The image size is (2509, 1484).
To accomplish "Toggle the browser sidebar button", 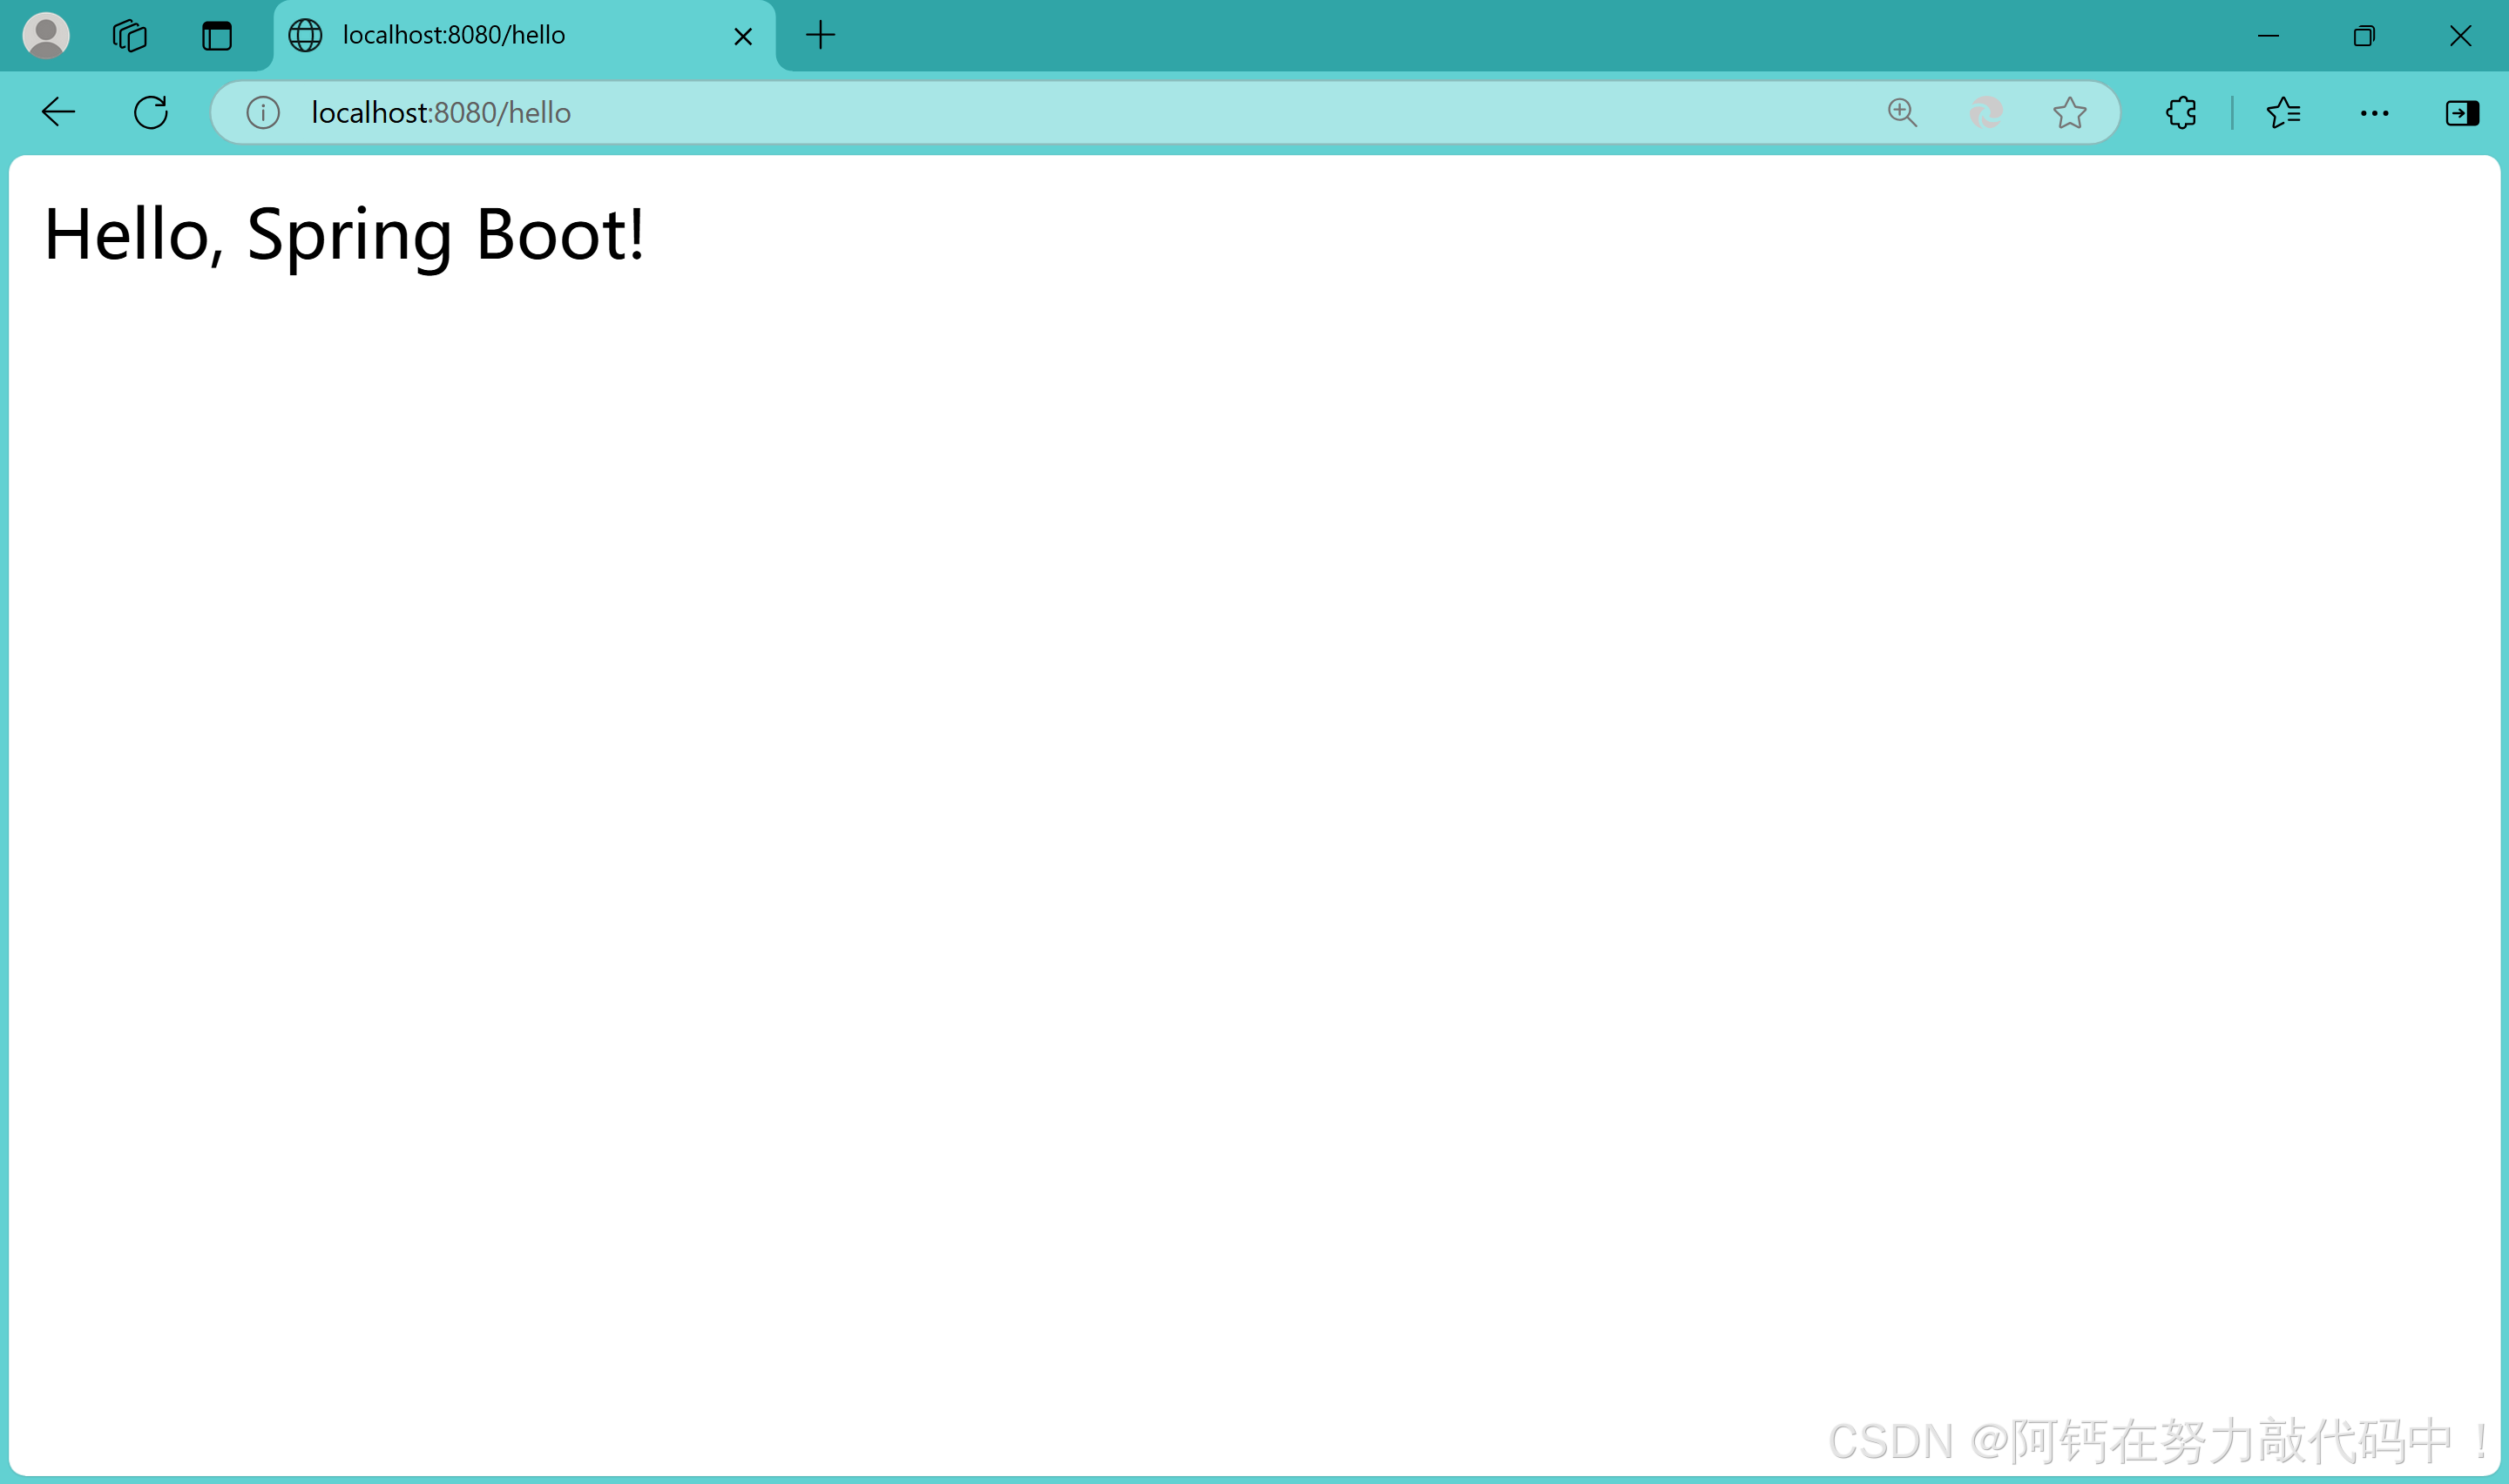I will [x=2462, y=113].
